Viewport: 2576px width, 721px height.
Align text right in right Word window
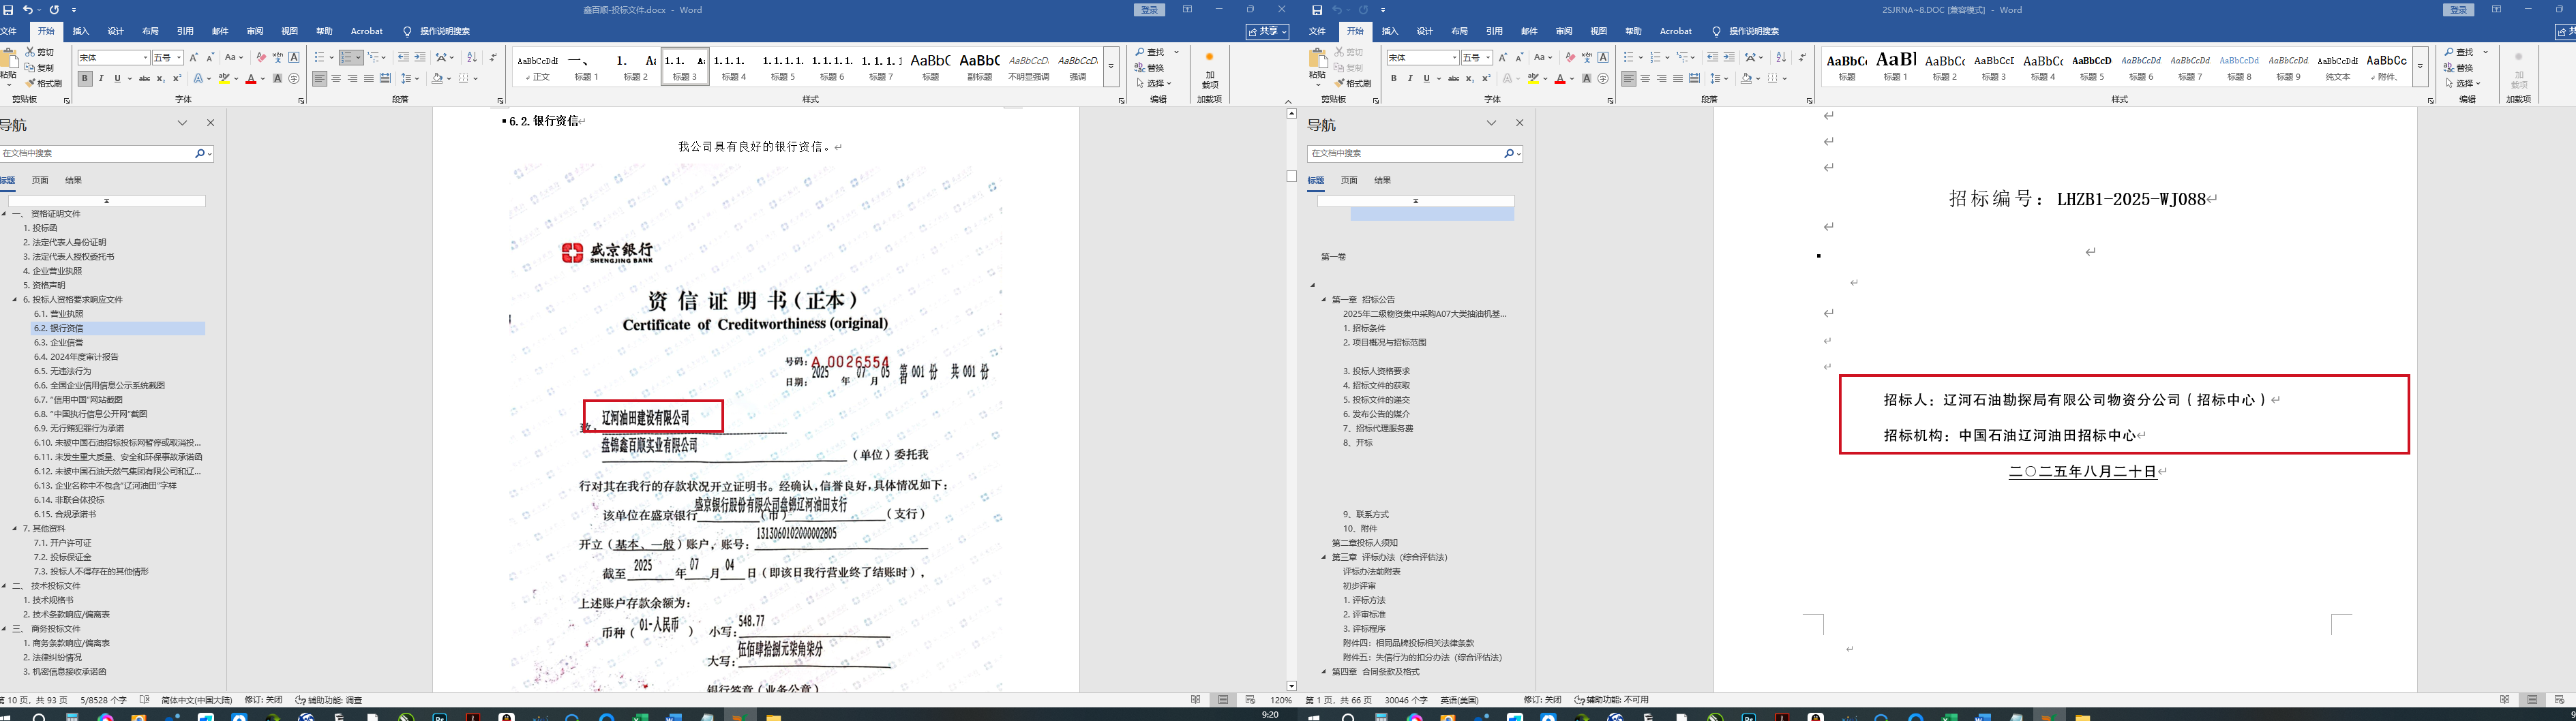coord(1661,79)
